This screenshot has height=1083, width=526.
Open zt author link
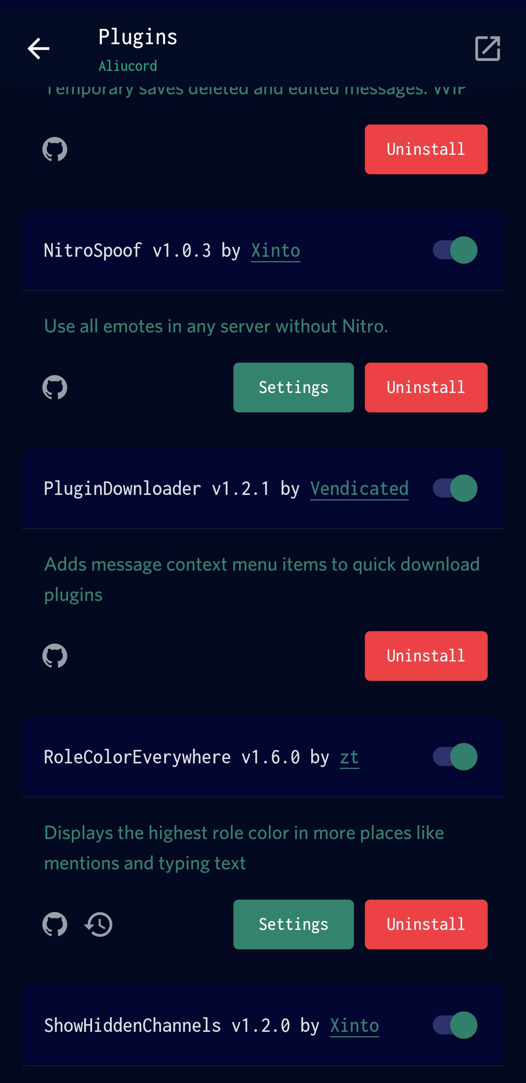coord(350,758)
